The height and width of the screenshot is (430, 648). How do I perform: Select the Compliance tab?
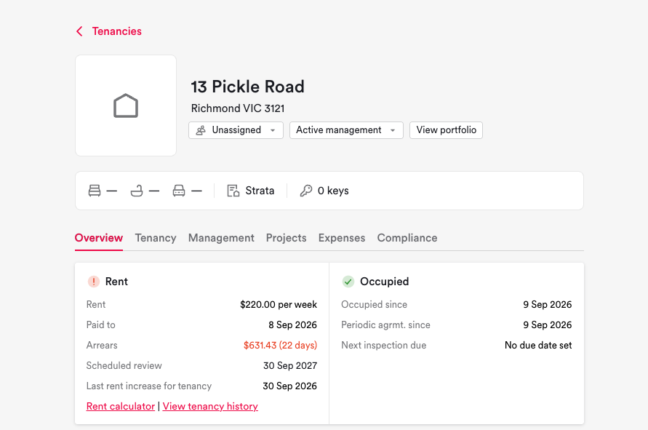[407, 238]
